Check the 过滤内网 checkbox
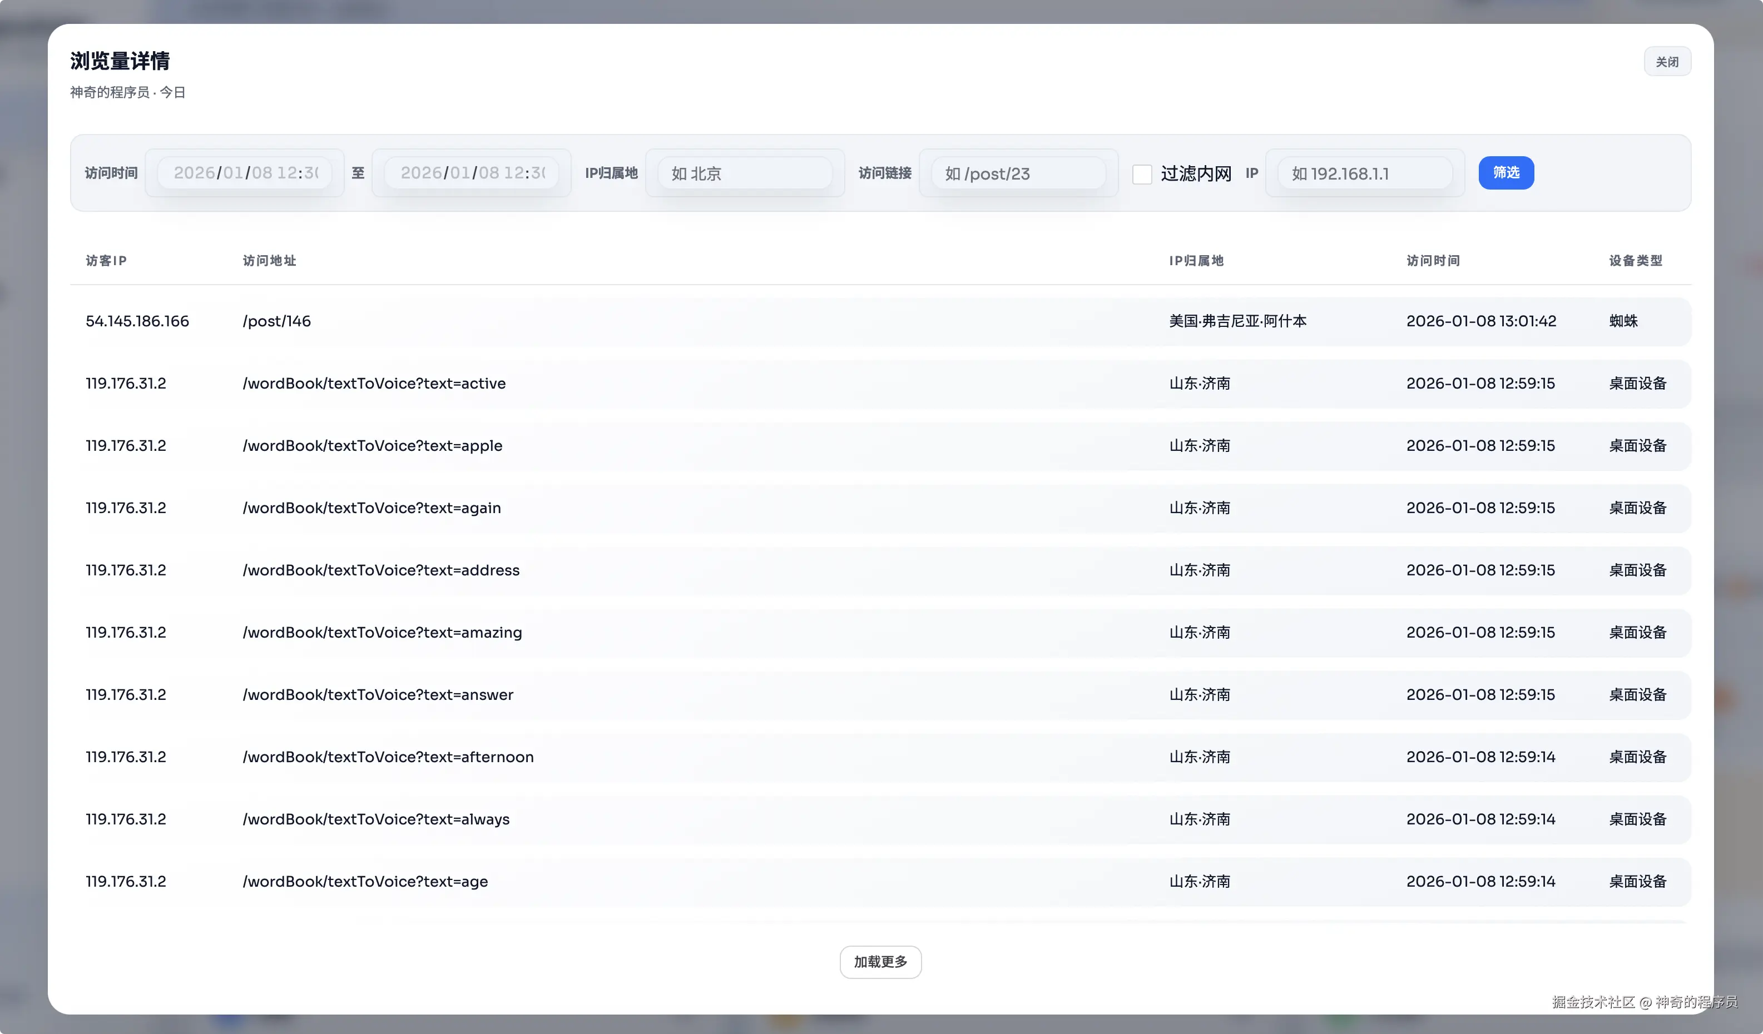Viewport: 1763px width, 1034px height. pyautogui.click(x=1142, y=174)
